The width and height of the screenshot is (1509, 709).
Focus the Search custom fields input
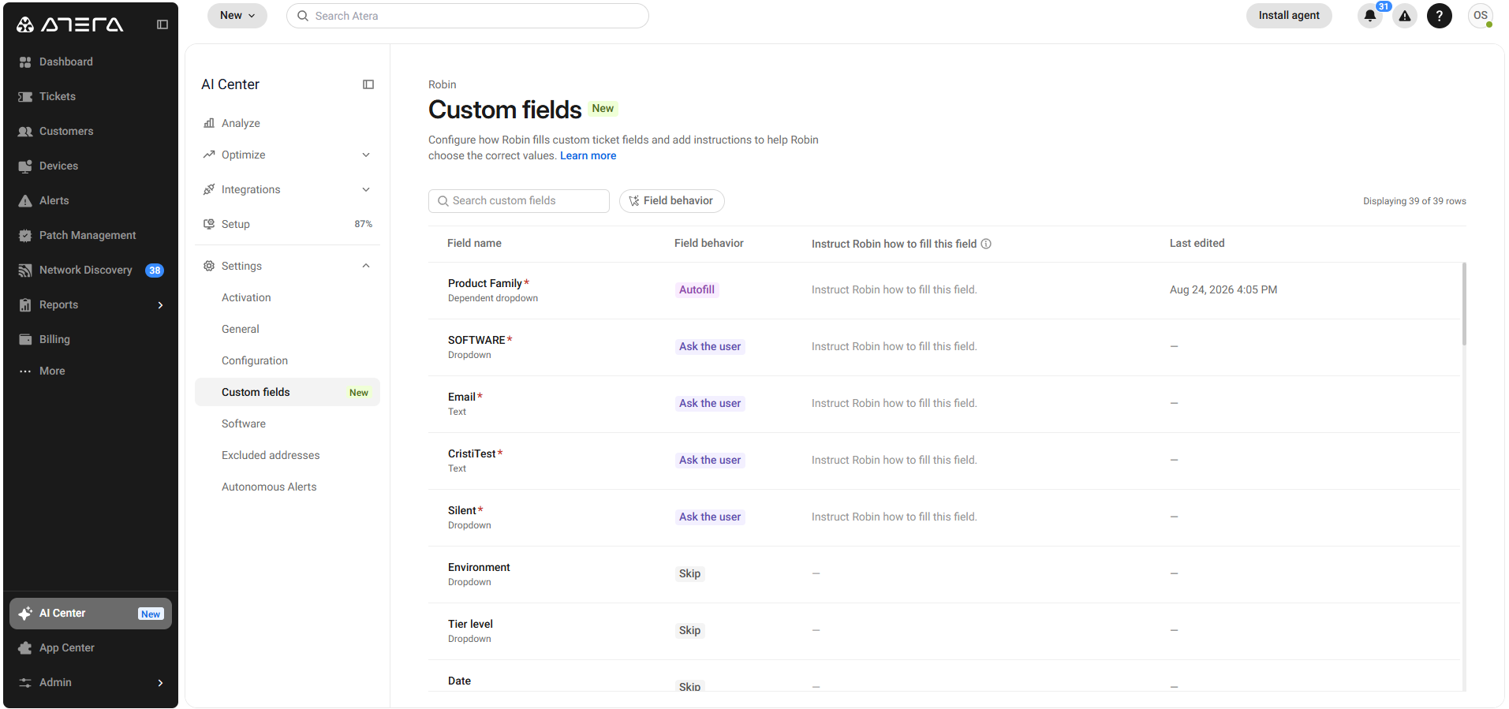(519, 201)
